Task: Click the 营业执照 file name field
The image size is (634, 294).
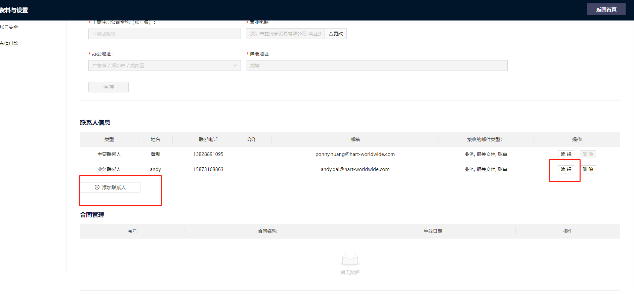Action: coord(285,34)
